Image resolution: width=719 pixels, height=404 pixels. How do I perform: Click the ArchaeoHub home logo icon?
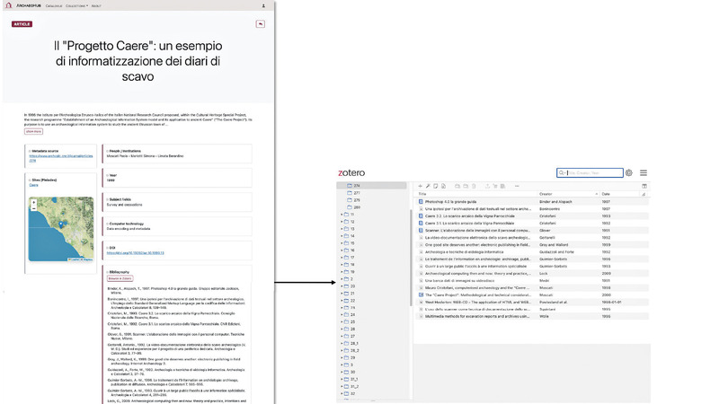tap(8, 5)
